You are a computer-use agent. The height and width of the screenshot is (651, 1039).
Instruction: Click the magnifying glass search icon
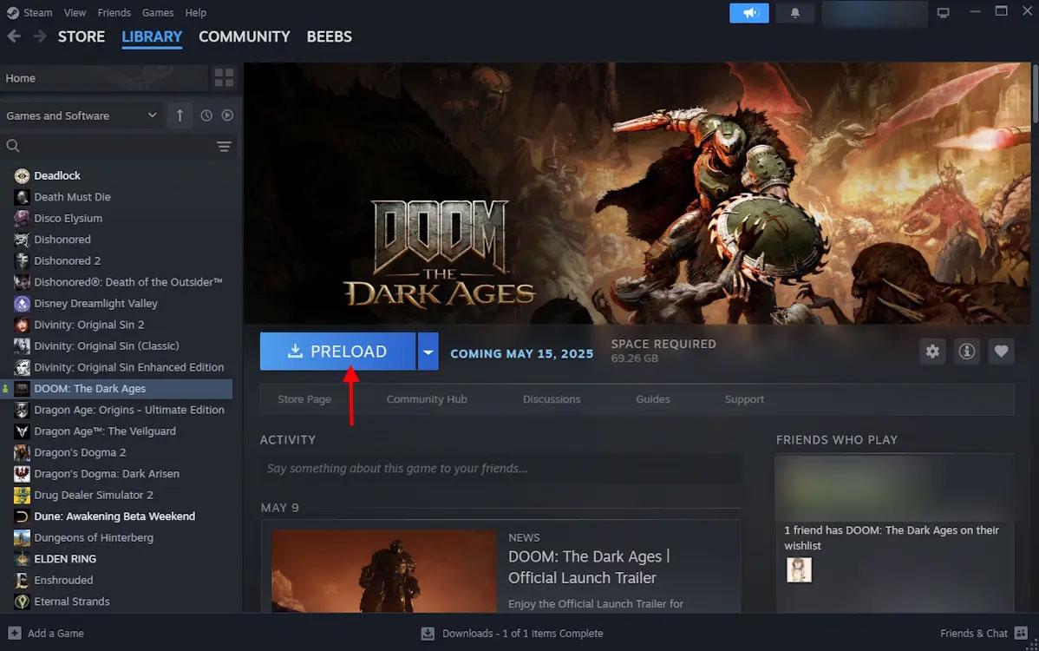(12, 146)
